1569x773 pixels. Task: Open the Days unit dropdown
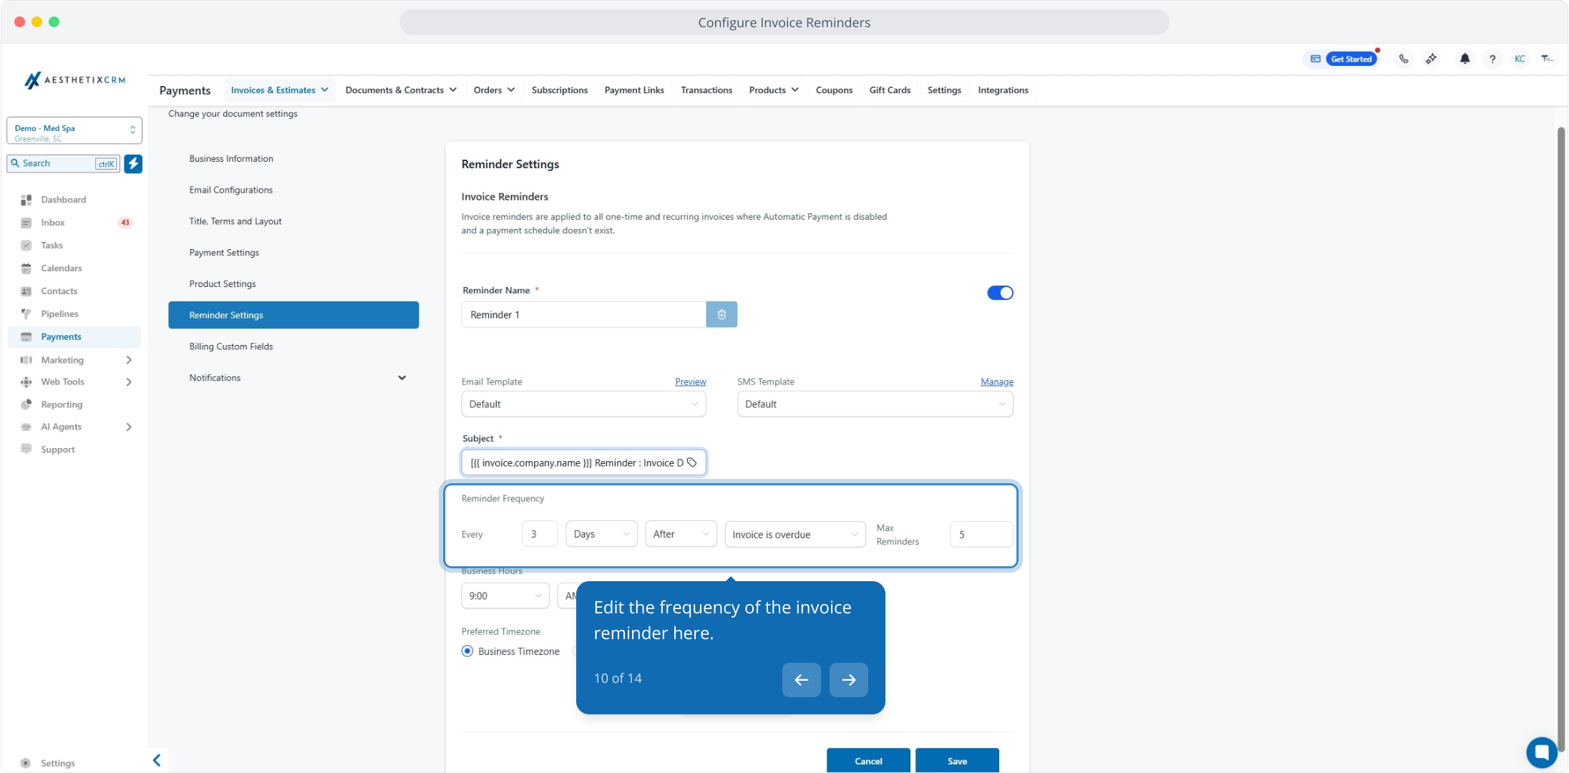click(601, 534)
